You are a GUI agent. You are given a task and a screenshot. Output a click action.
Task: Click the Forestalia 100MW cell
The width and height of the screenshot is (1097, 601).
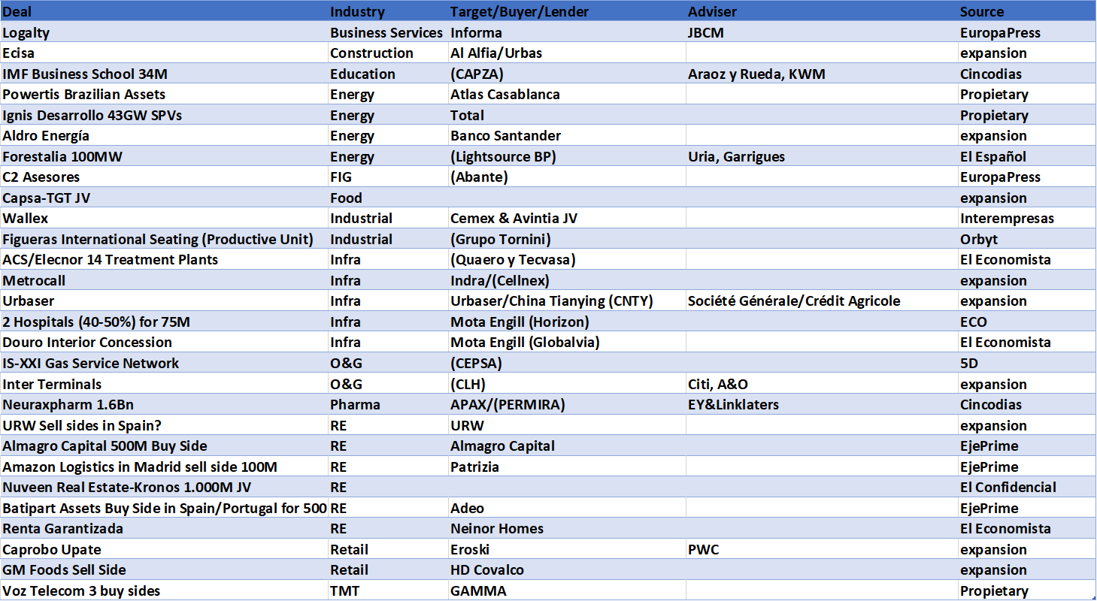pyautogui.click(x=164, y=156)
